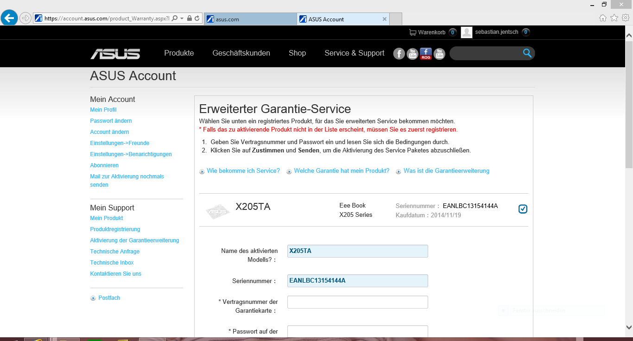Open the Mein Profil link
This screenshot has height=341, width=633.
(x=103, y=110)
